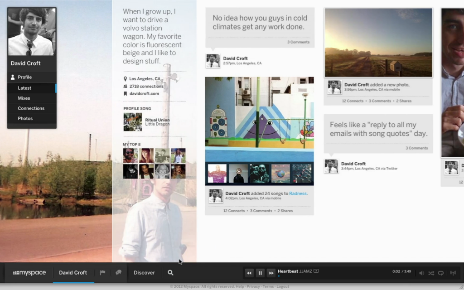The height and width of the screenshot is (290, 464).
Task: Open the David Croft tab in bottom bar
Action: [x=73, y=272]
